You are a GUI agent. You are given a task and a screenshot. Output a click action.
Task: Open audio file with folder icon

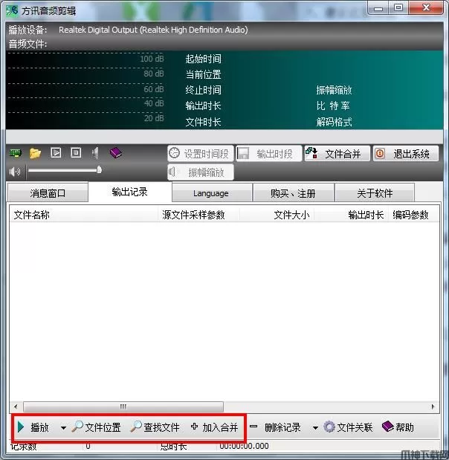tap(35, 153)
